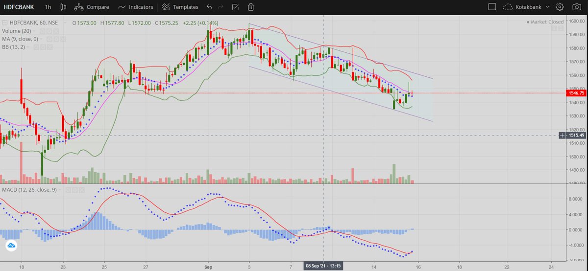Screen dimensions: 588x271
Task: Delete drawings with the trash icon
Action: coord(251,7)
